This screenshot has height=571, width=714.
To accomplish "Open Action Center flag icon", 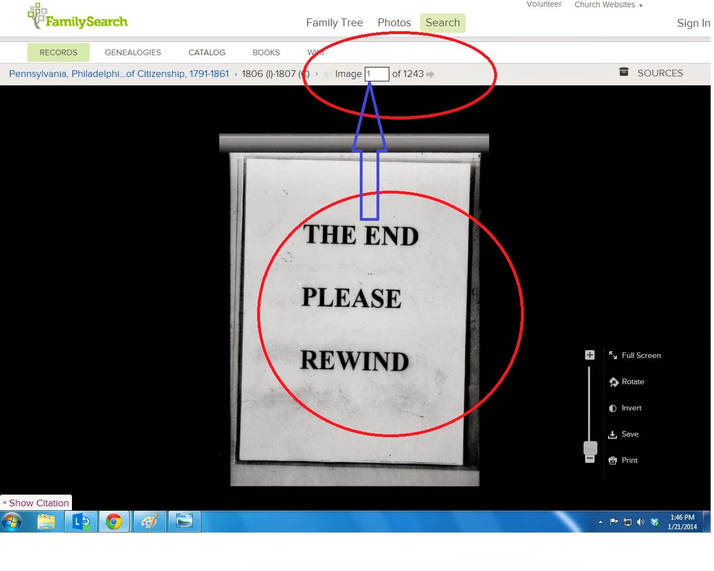I will pyautogui.click(x=614, y=522).
